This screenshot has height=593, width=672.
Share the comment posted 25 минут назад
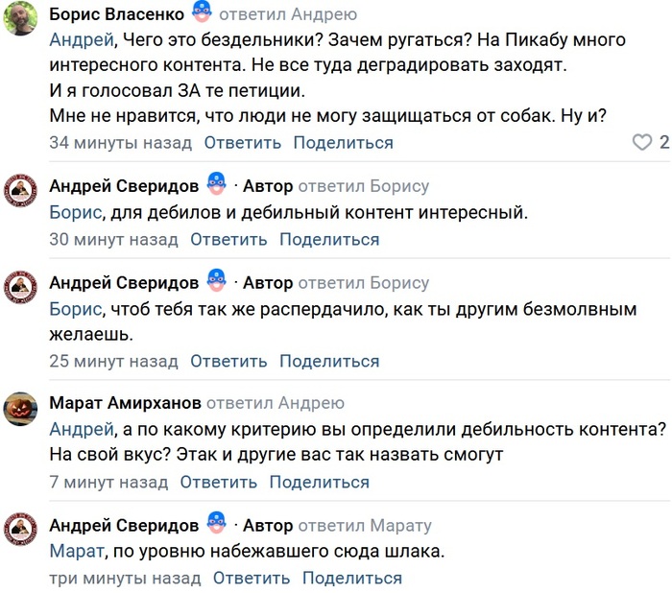[329, 362]
